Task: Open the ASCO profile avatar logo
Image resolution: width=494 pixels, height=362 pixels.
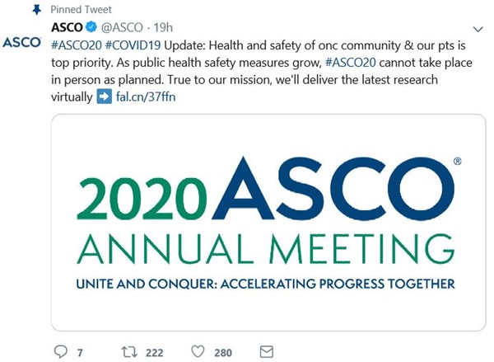Action: (21, 42)
